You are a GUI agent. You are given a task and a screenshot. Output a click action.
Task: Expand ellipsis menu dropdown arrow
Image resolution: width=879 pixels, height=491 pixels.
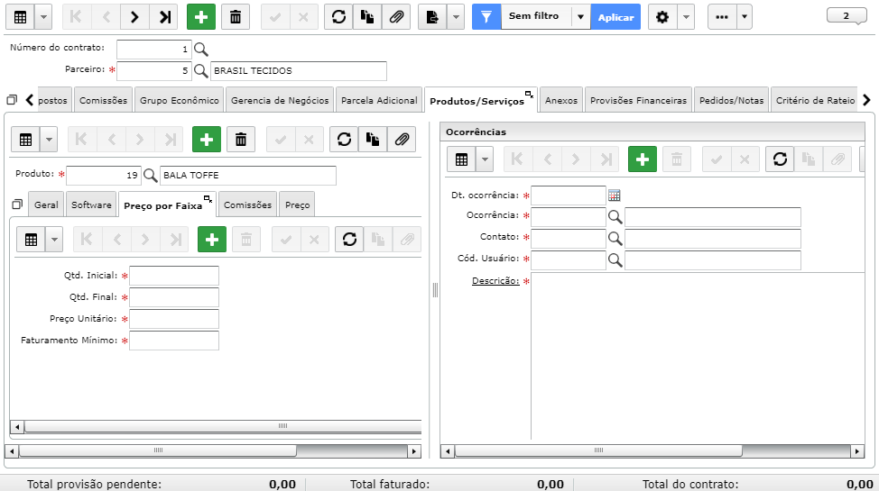point(744,17)
